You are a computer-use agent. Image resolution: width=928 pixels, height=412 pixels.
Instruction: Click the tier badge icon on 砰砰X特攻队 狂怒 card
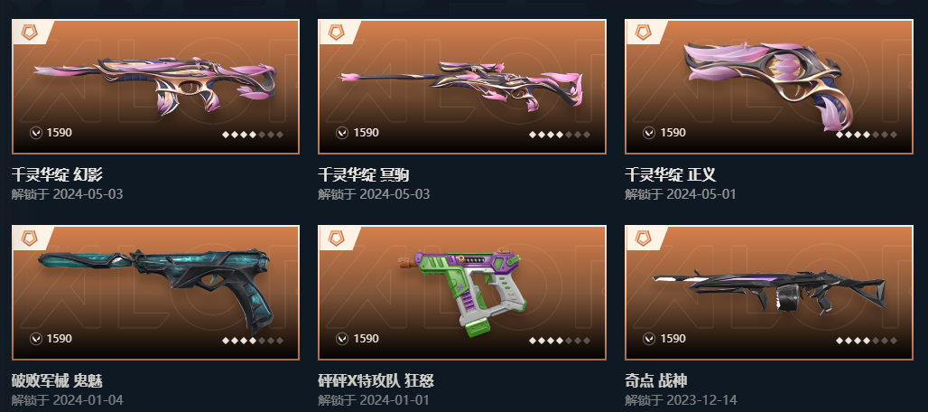(336, 239)
